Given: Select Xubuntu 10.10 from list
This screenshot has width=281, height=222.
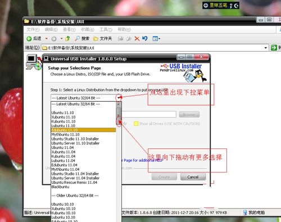Looking at the screenshot, I should pos(83,209).
